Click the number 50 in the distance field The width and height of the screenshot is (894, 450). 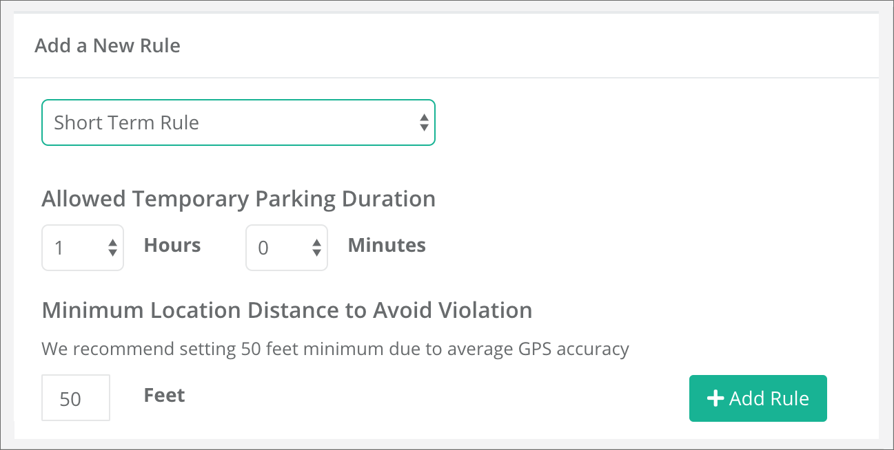70,399
